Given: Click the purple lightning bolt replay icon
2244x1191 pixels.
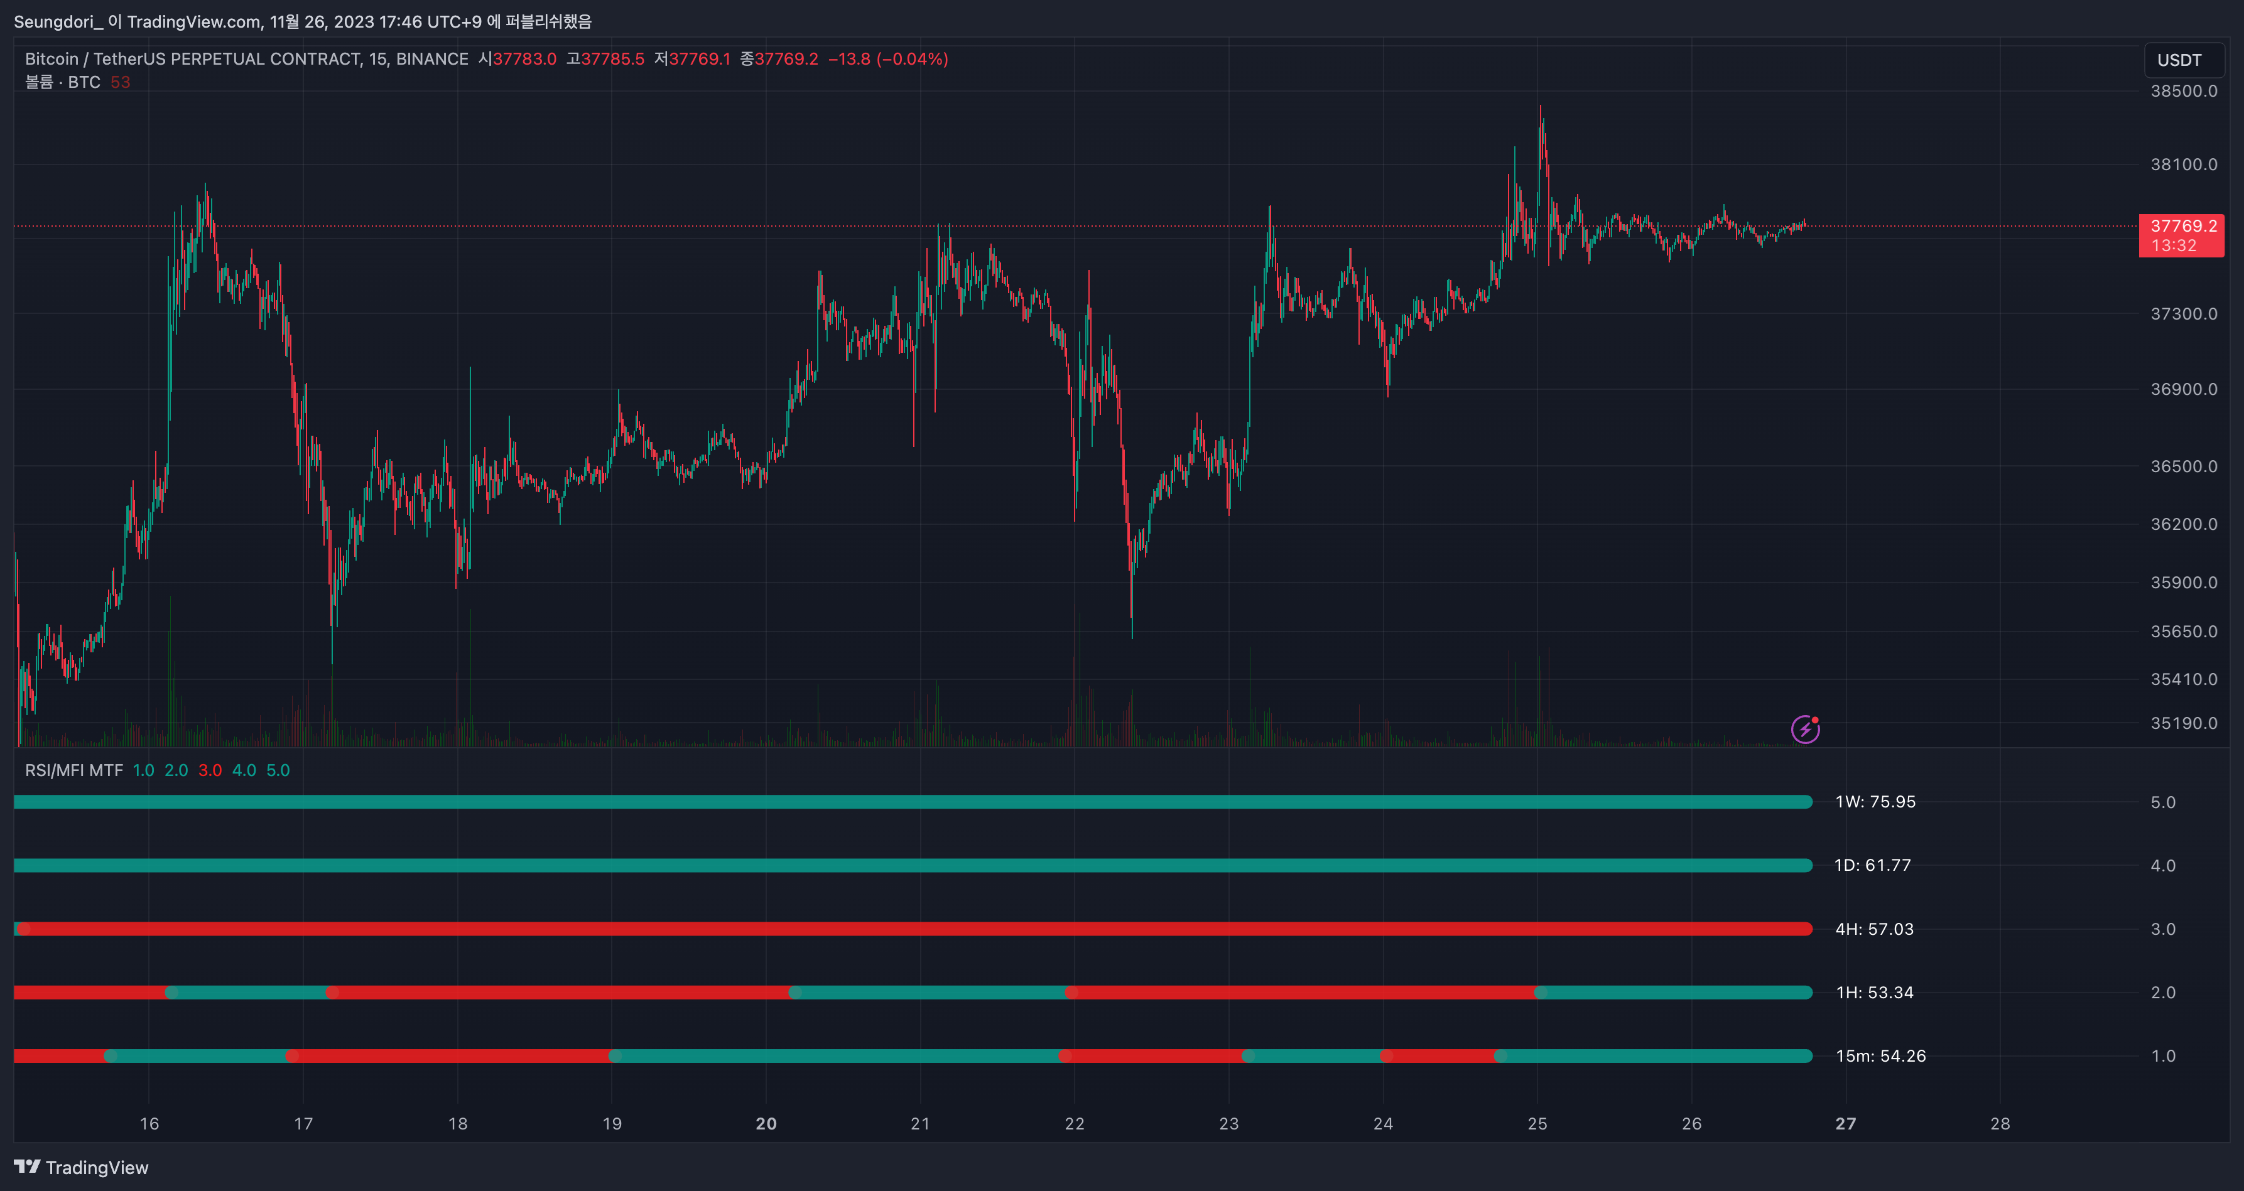Looking at the screenshot, I should pos(1805,729).
